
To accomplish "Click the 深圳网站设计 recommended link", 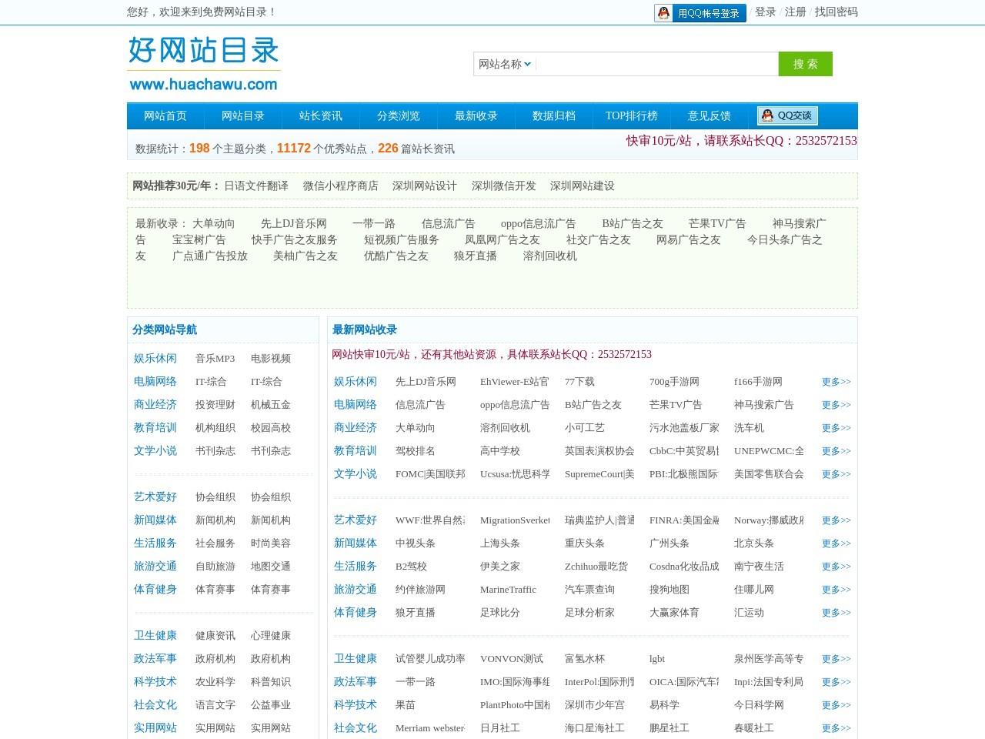I will tap(424, 186).
